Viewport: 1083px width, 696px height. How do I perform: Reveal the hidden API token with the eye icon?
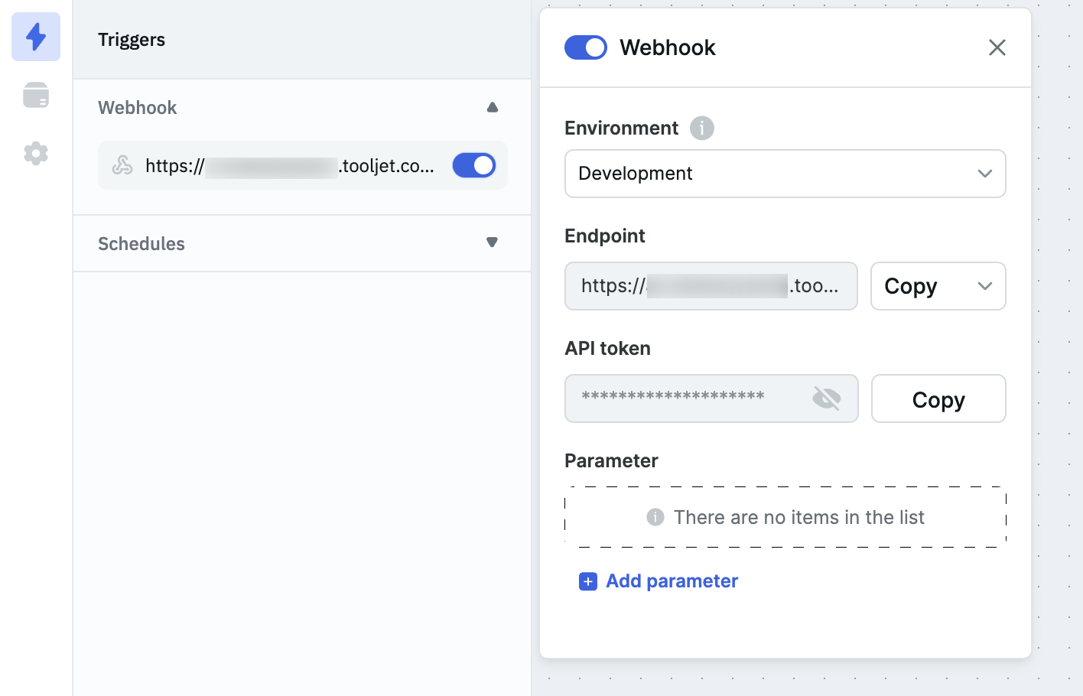tap(828, 398)
